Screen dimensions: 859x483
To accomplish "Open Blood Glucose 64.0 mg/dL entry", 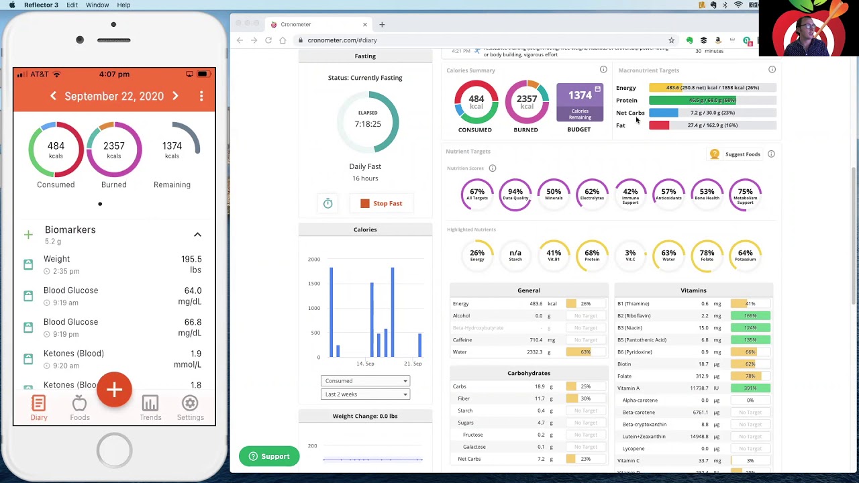I will click(x=114, y=296).
